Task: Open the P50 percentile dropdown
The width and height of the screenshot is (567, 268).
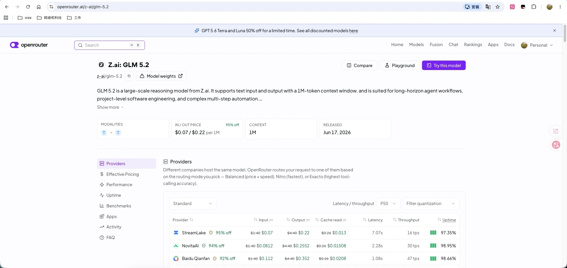Action: 388,204
